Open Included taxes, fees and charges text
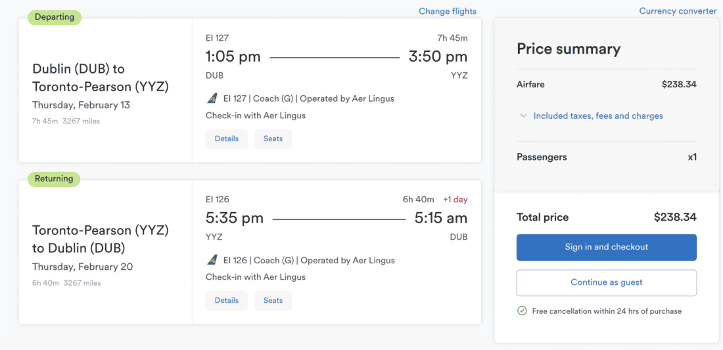This screenshot has width=723, height=350. click(x=598, y=116)
